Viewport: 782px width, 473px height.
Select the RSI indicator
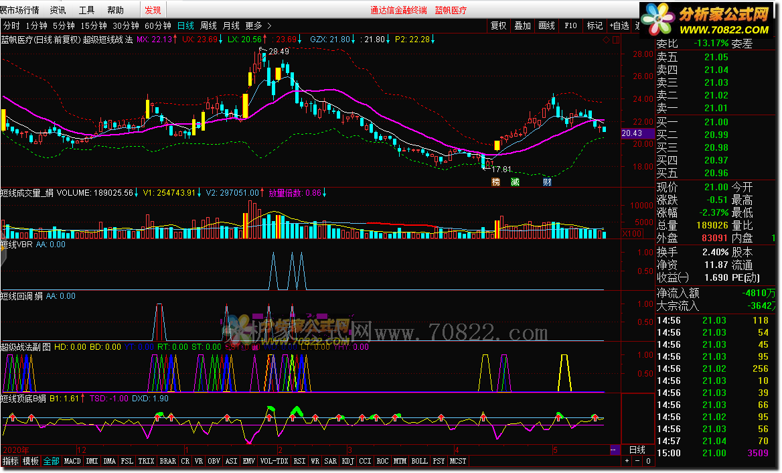point(299,461)
